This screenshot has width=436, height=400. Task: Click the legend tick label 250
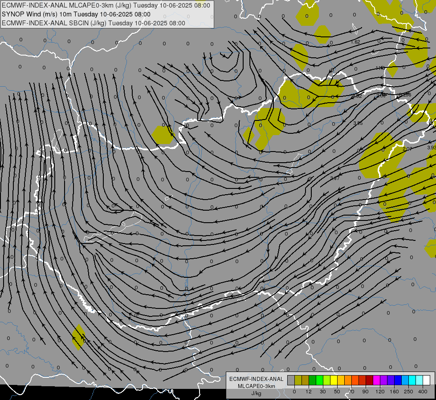click(x=408, y=392)
